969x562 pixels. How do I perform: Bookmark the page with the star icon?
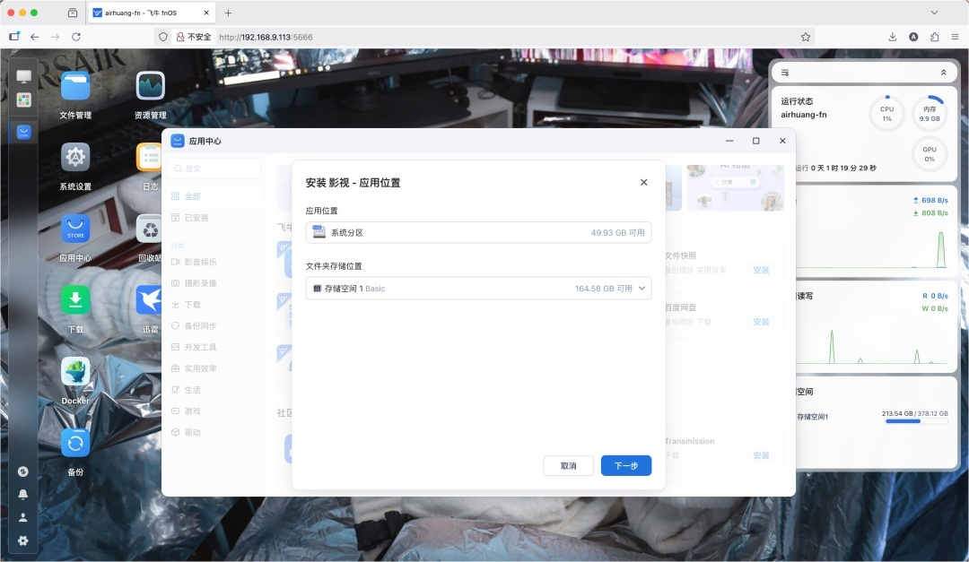(805, 37)
